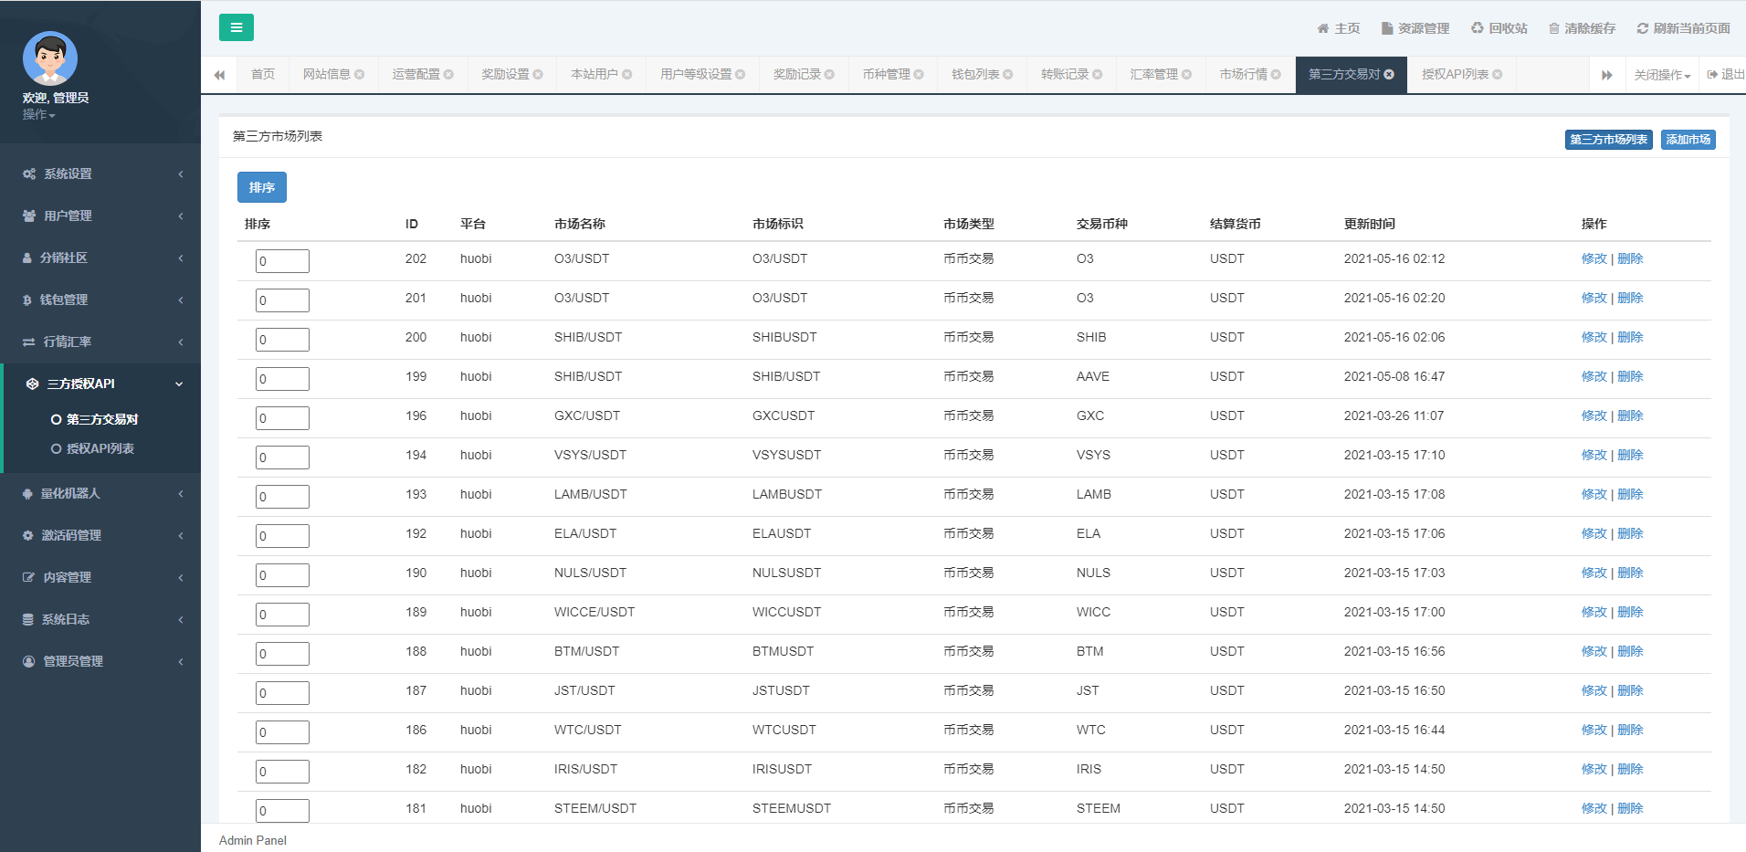Select 第三方交易对 in sidebar submenu
Viewport: 1746px width, 852px height.
tap(101, 419)
